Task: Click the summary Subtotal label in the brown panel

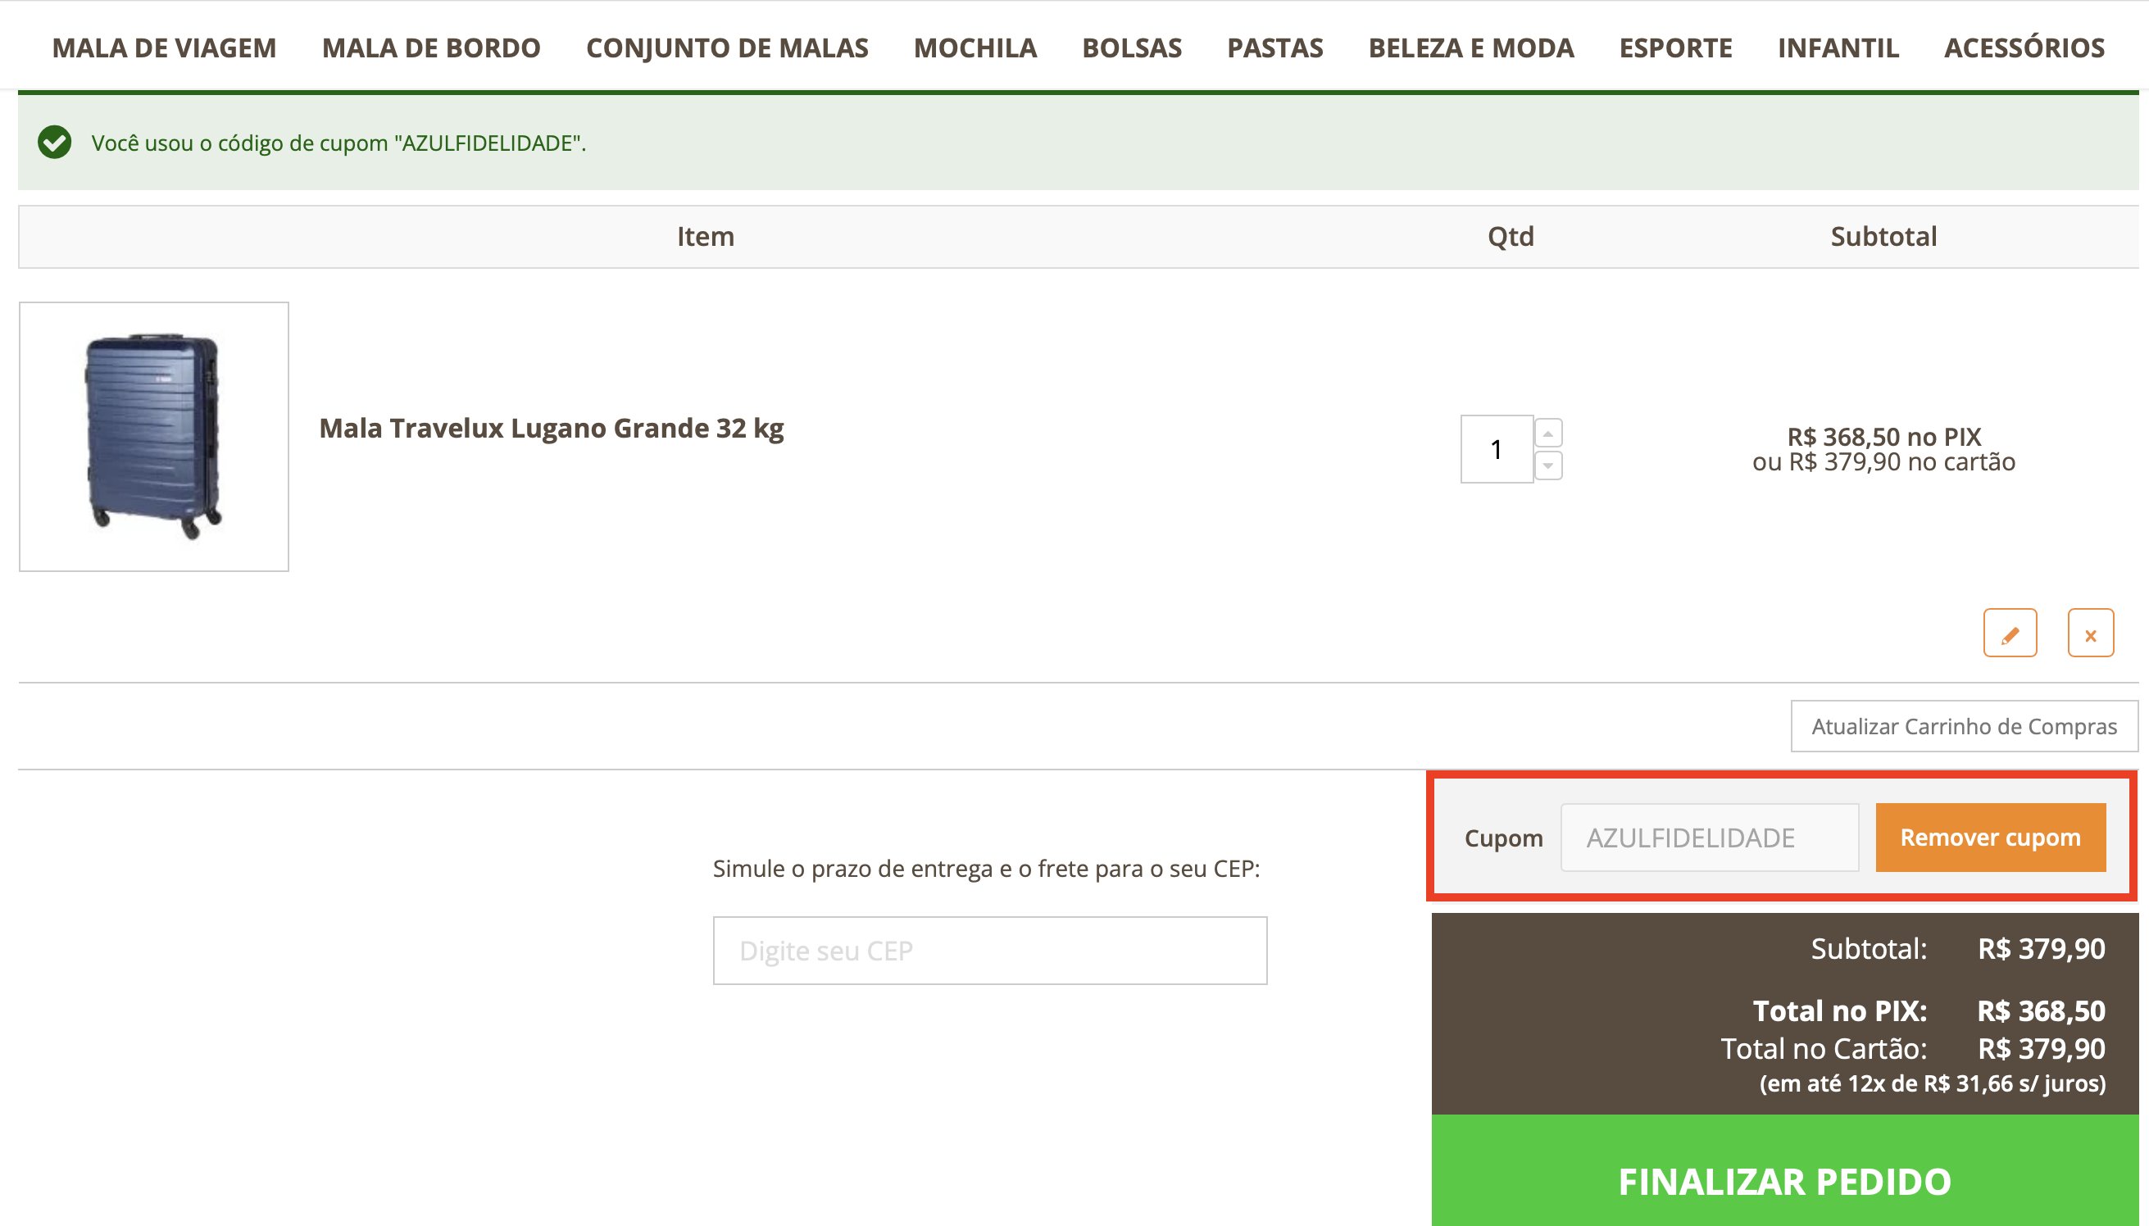Action: coord(1869,949)
